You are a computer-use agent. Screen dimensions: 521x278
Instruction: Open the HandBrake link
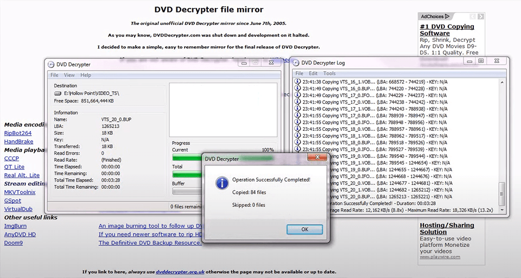point(18,142)
